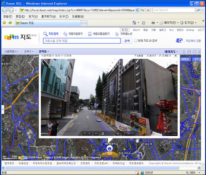Open a new blank browser tab
This screenshot has width=206, height=175.
[84, 23]
